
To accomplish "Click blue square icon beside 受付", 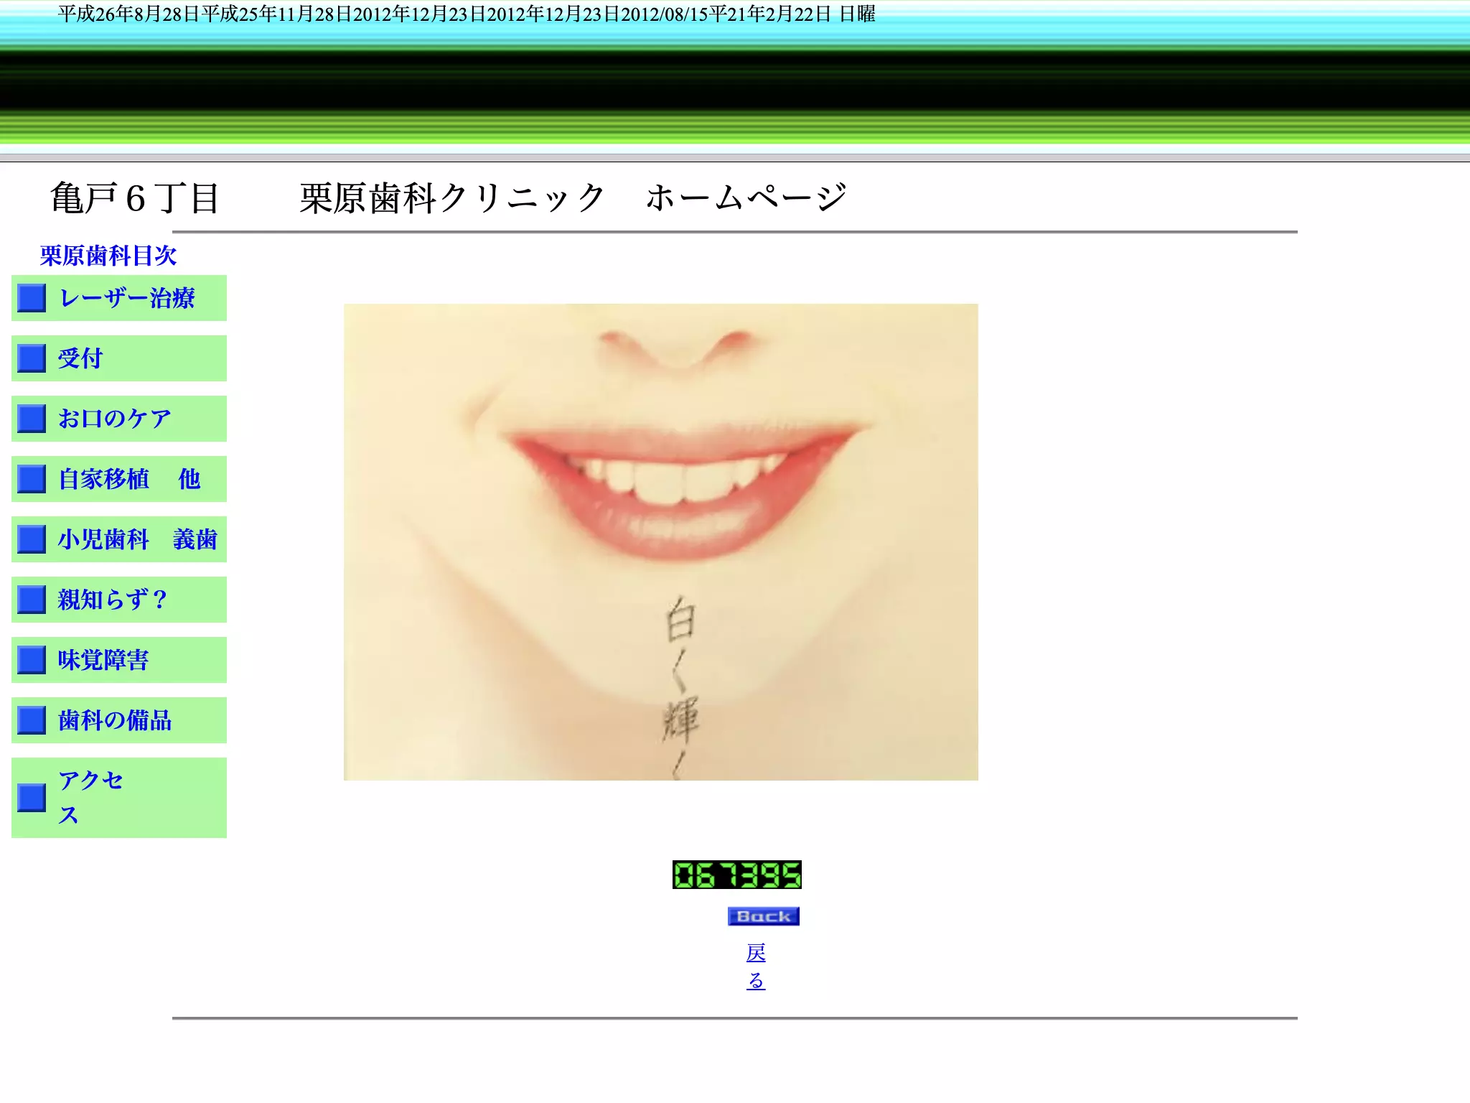I will pyautogui.click(x=32, y=358).
